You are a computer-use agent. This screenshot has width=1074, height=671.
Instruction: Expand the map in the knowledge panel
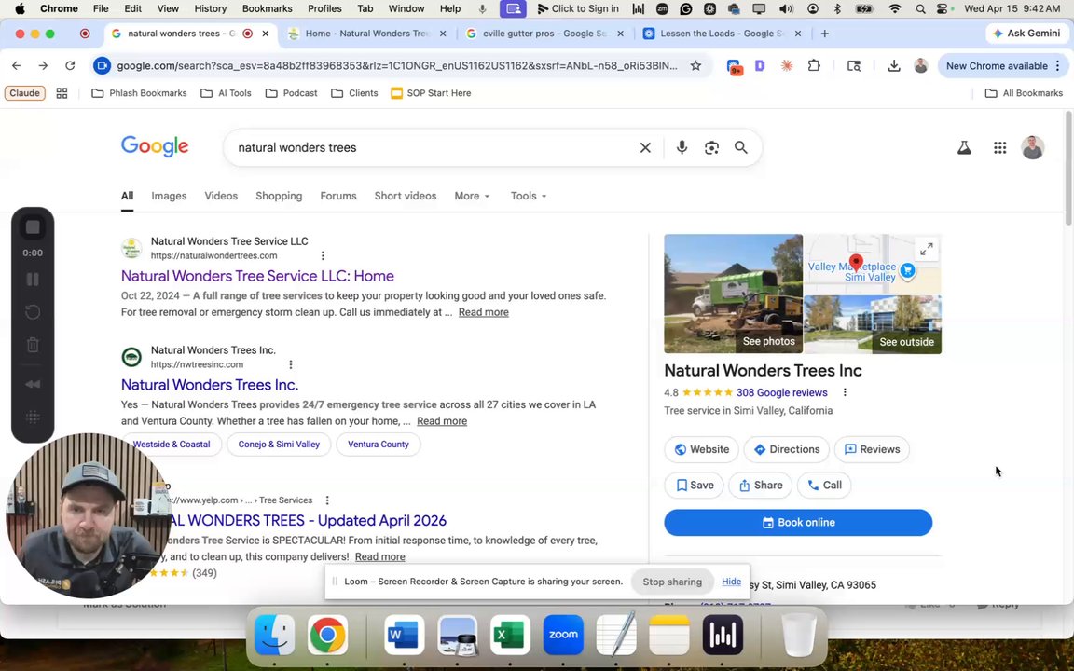point(926,249)
